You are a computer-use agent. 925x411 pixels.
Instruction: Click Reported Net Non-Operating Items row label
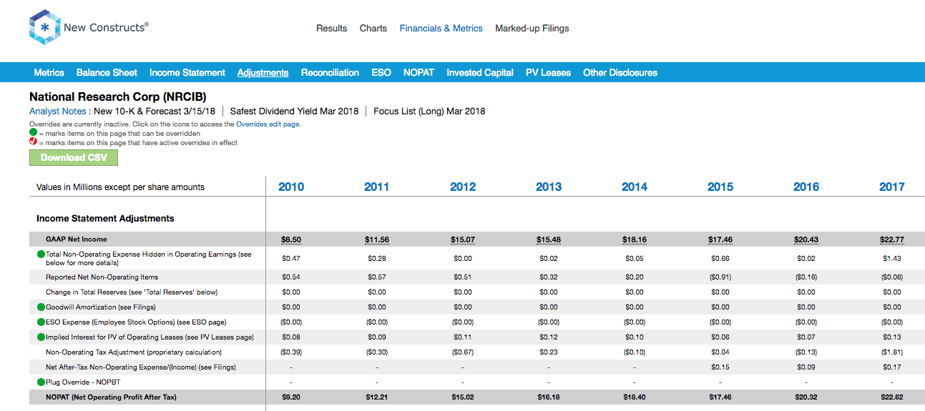click(102, 277)
